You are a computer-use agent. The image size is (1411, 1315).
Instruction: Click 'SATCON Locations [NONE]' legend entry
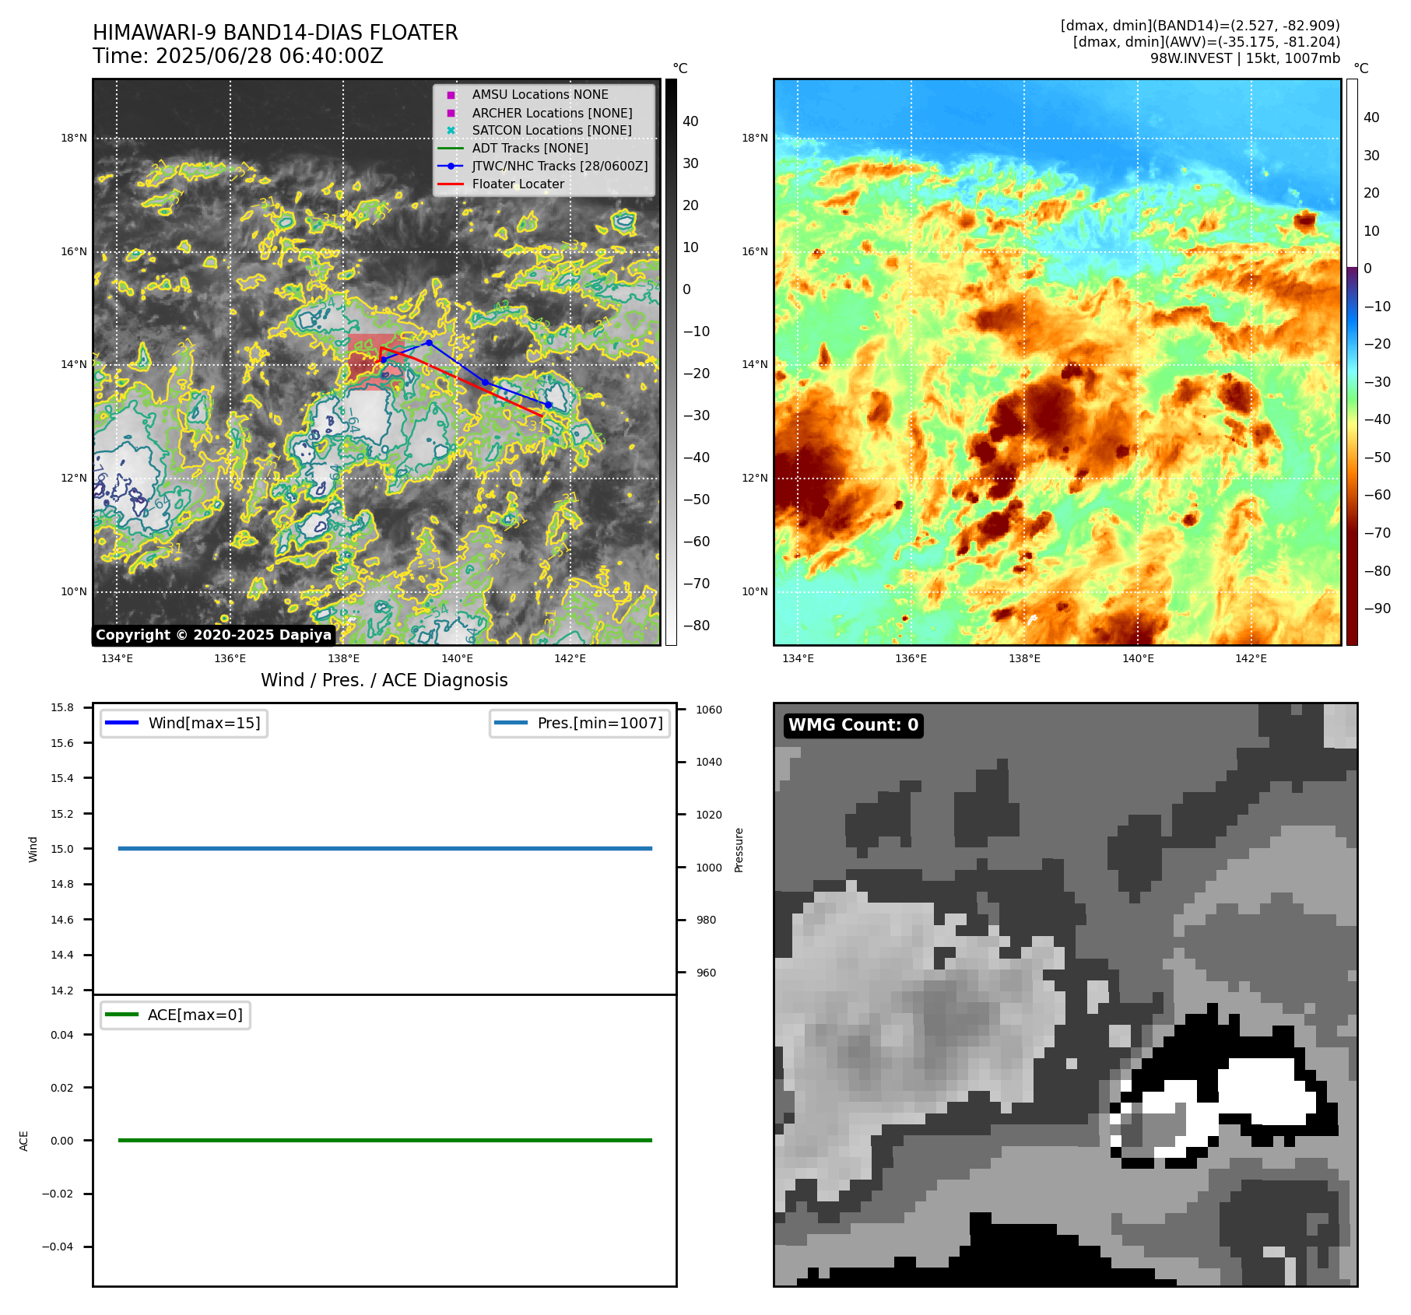coord(552,131)
